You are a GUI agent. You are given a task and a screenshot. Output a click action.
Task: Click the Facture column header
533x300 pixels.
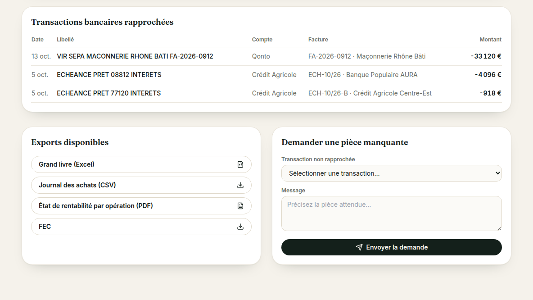(318, 40)
